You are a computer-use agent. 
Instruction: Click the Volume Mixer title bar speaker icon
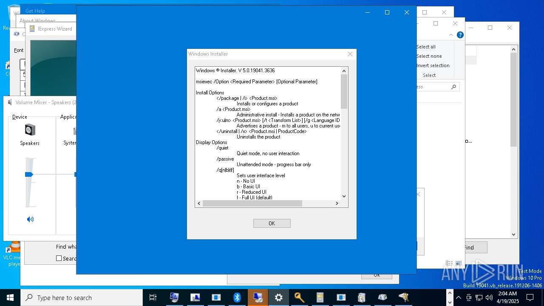10,102
